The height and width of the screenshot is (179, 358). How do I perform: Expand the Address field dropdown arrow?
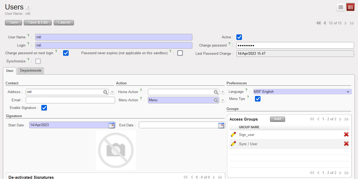pos(112,92)
